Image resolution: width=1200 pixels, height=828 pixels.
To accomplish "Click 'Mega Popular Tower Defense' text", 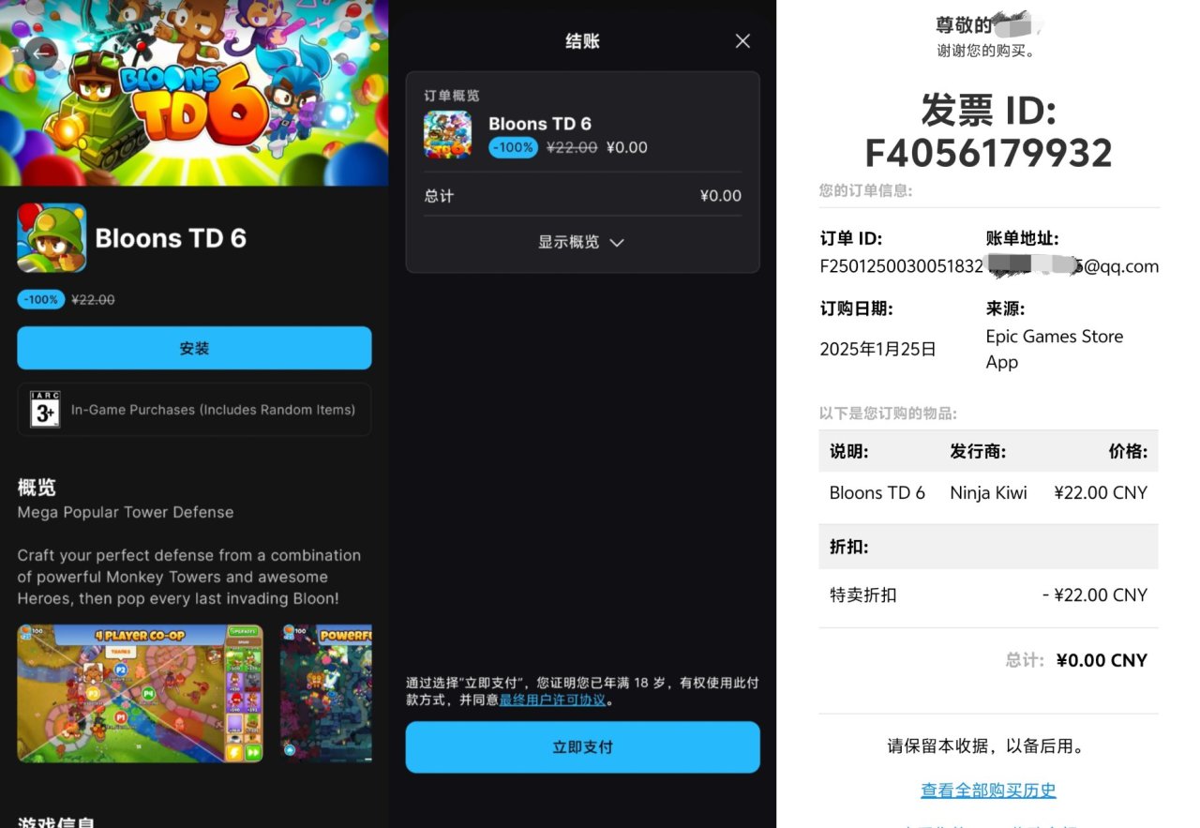I will point(126,512).
